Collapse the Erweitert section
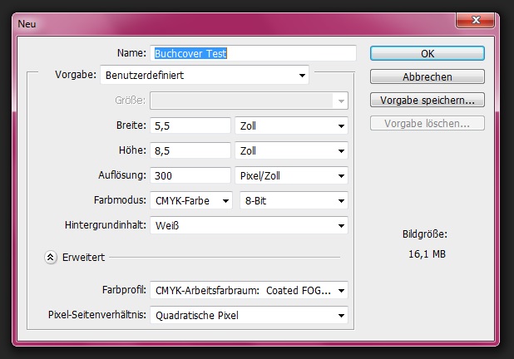This screenshot has width=514, height=359. click(51, 257)
